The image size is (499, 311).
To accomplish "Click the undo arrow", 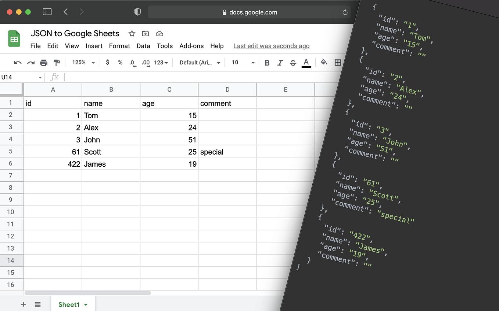I will click(17, 62).
